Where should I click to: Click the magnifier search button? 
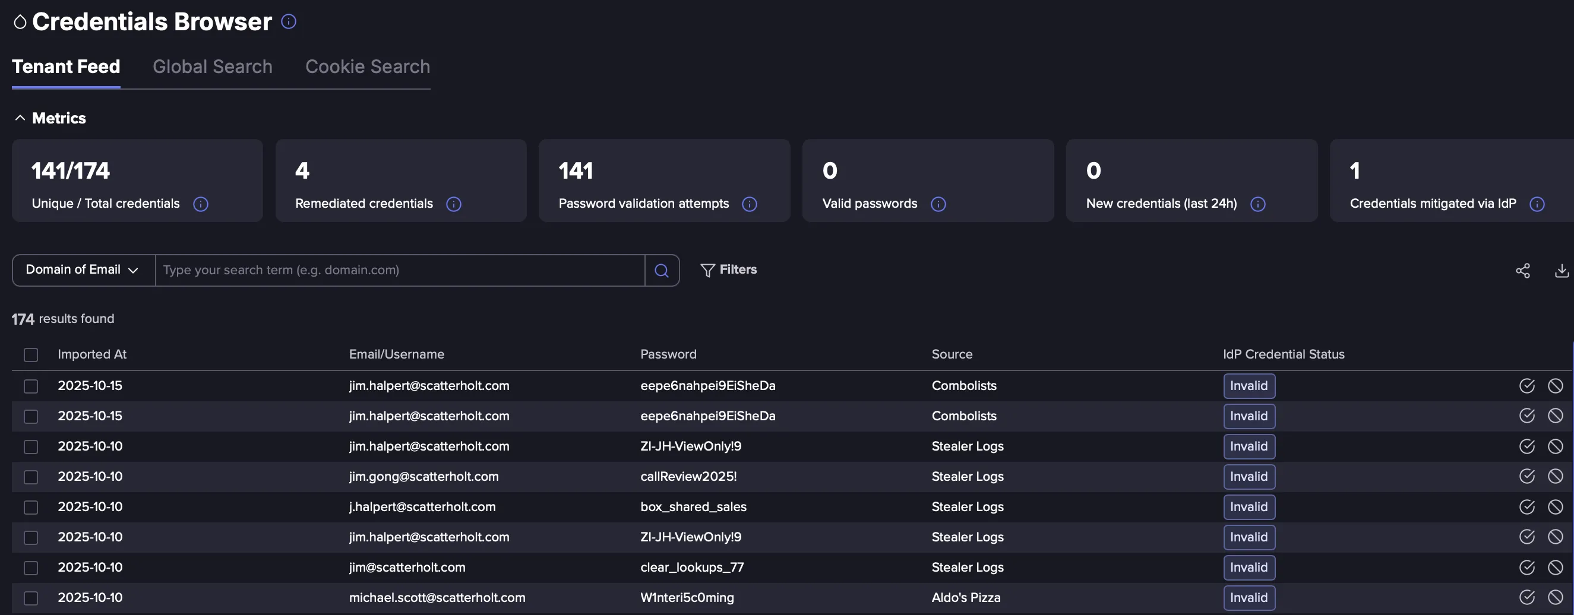click(661, 271)
